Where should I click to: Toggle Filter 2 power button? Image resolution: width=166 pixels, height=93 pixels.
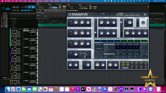click(99, 28)
